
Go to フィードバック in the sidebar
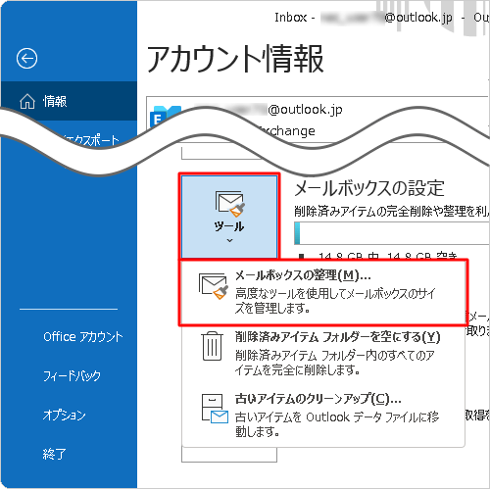coord(72,375)
